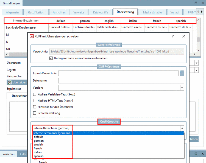The height and width of the screenshot is (163, 206).
Task: Enable Kodiere HTML-Tags checkbox
Action: pos(35,100)
